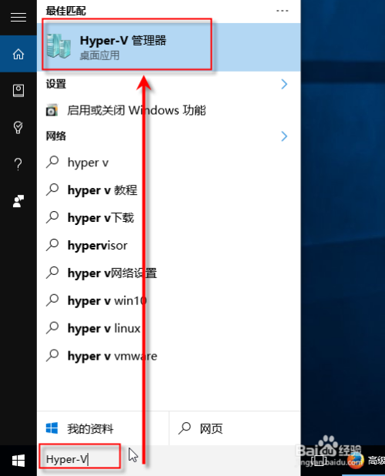Image resolution: width=385 pixels, height=476 pixels.
Task: Select the Home icon in the sidebar
Action: (x=18, y=54)
